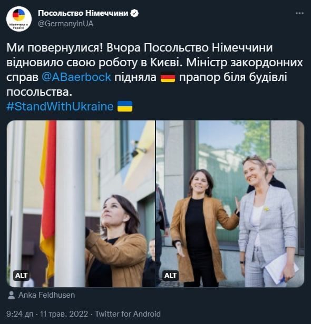The image size is (311, 324).
Task: Click the tweet text body
Action: pos(154,70)
